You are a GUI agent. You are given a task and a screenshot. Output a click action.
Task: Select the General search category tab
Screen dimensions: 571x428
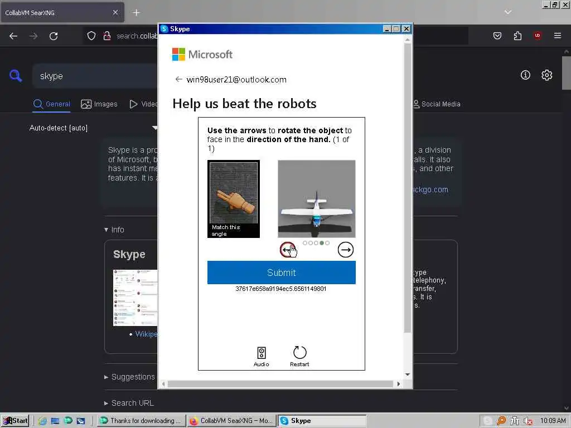tap(51, 104)
